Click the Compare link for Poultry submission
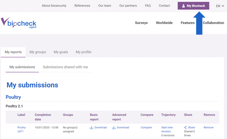This screenshot has height=139, width=227. (x=146, y=127)
